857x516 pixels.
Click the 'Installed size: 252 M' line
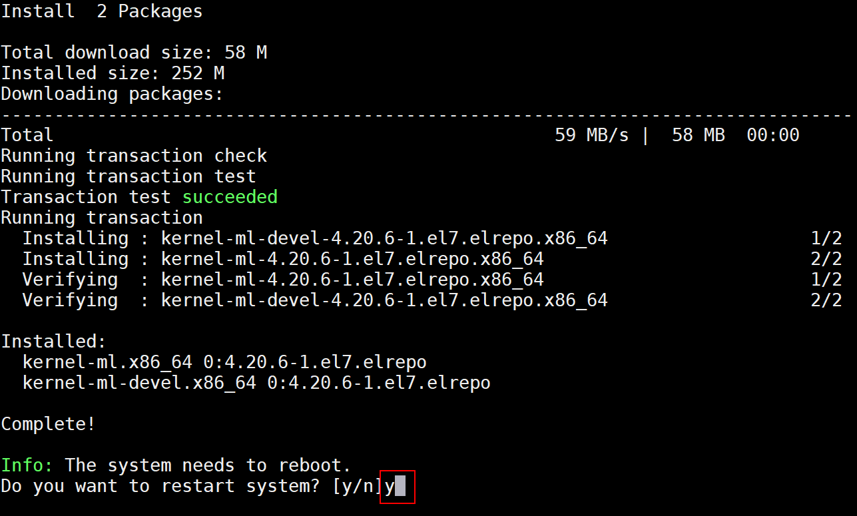point(113,73)
